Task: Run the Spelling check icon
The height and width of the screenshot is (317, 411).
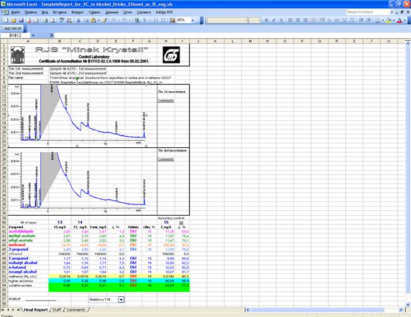Action: (x=62, y=20)
